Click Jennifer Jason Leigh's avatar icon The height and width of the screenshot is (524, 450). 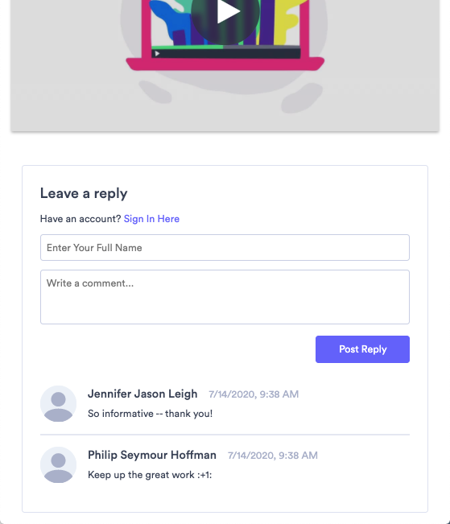click(58, 404)
